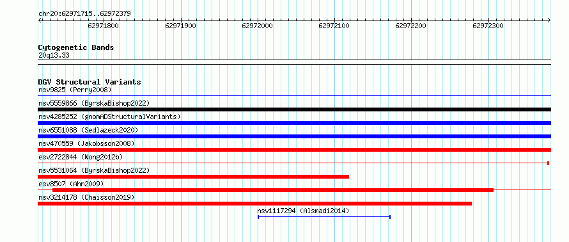Image resolution: width=569 pixels, height=242 pixels.
Task: Open esv2722844 (Wong2012b) label
Action: (x=81, y=157)
